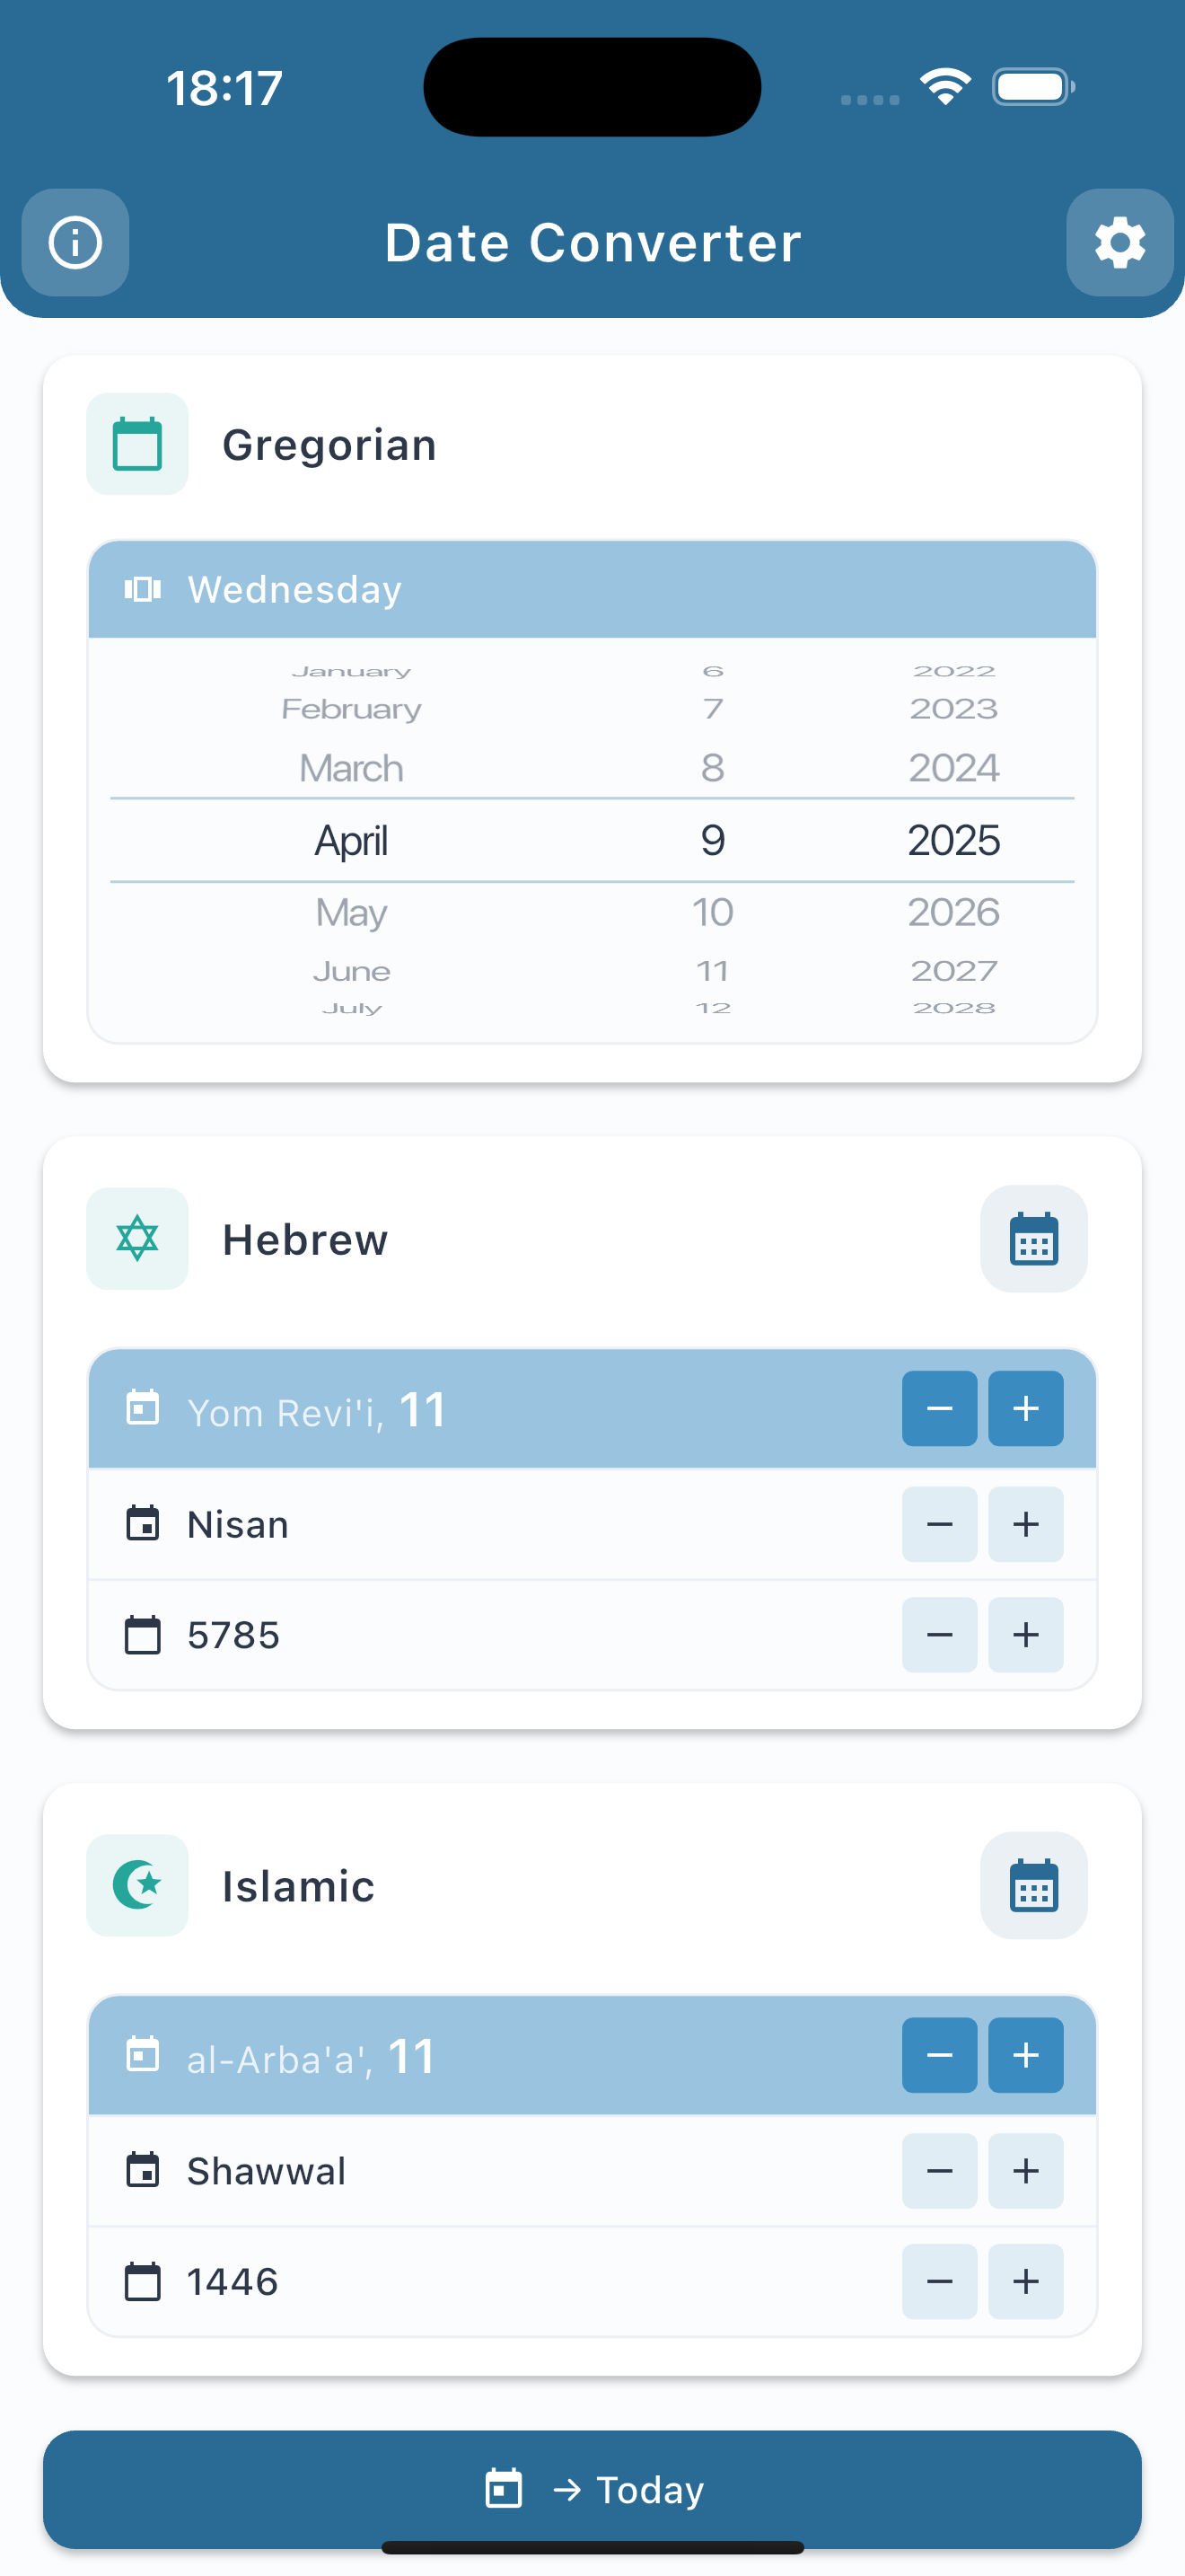Click the Star of David icon beside Hebrew
1185x2576 pixels.
pyautogui.click(x=136, y=1239)
